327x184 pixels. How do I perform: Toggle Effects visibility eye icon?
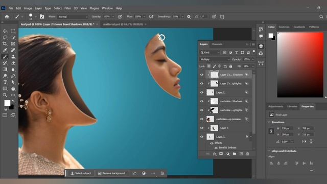click(x=212, y=143)
